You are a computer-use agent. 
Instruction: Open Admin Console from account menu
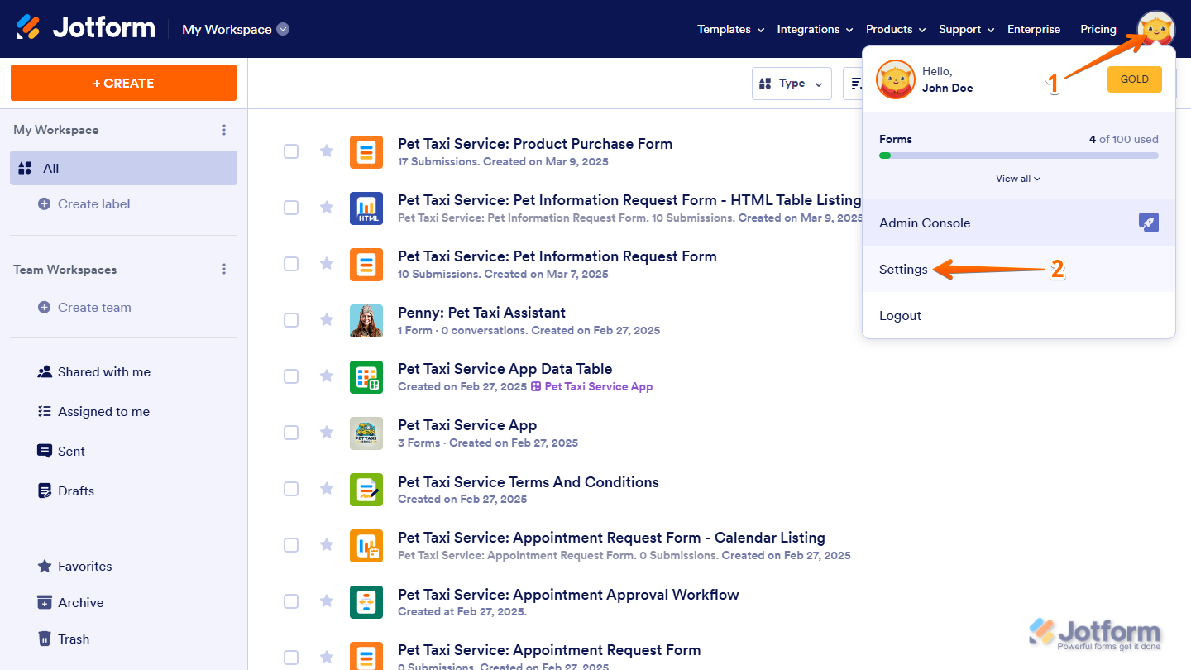[1019, 223]
